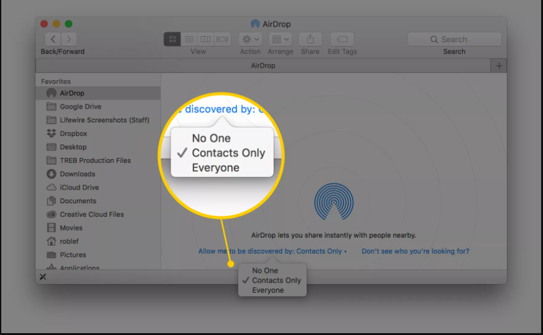Click the yellow minimize window button
543x335 pixels.
pos(56,24)
